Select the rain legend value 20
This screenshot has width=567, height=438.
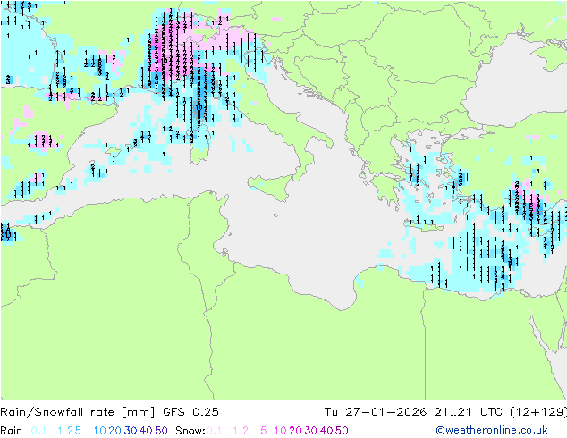pyautogui.click(x=115, y=431)
